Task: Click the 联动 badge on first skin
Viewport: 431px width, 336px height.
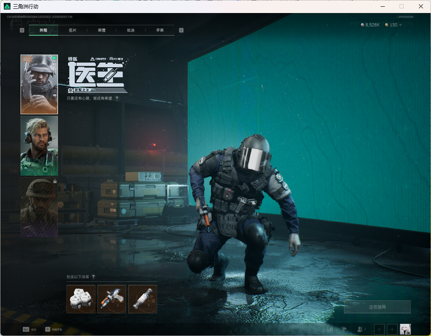Action: pos(27,59)
